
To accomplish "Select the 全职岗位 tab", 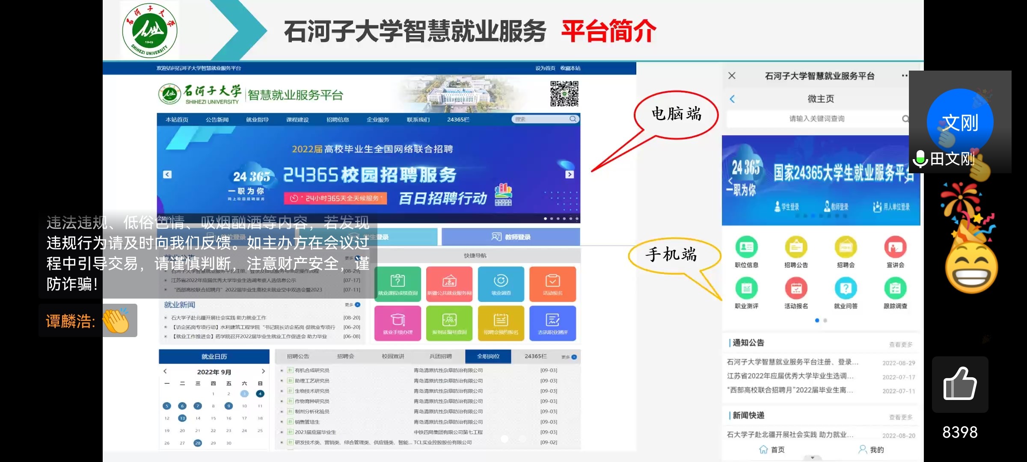I will click(x=488, y=356).
